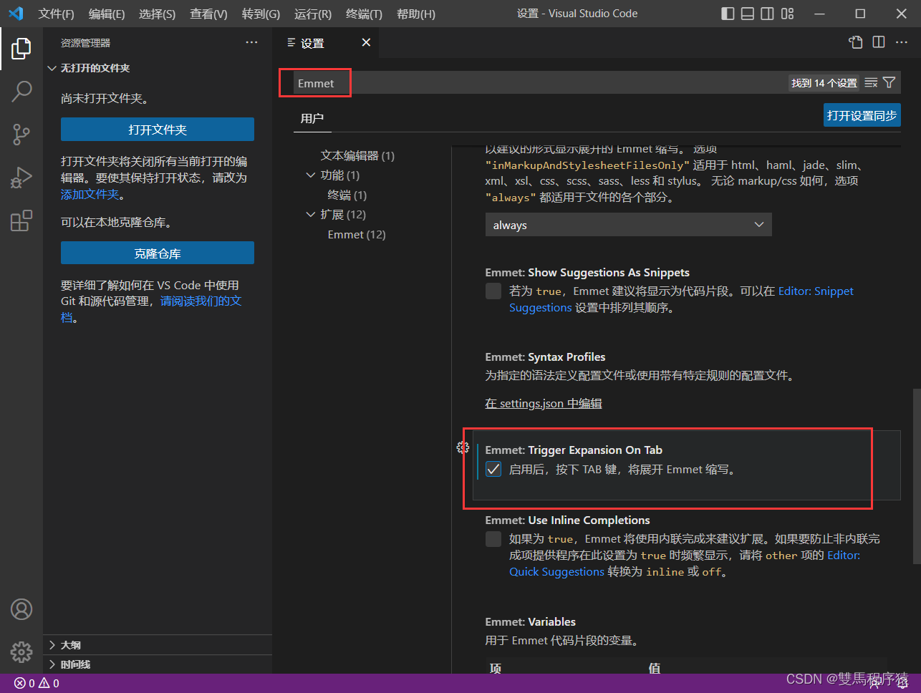Select Emmet (12) in settings tree
The image size is (921, 693).
click(x=357, y=234)
